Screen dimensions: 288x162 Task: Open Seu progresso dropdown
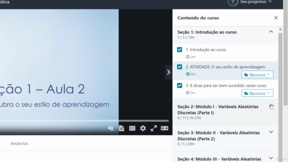coord(256,2)
